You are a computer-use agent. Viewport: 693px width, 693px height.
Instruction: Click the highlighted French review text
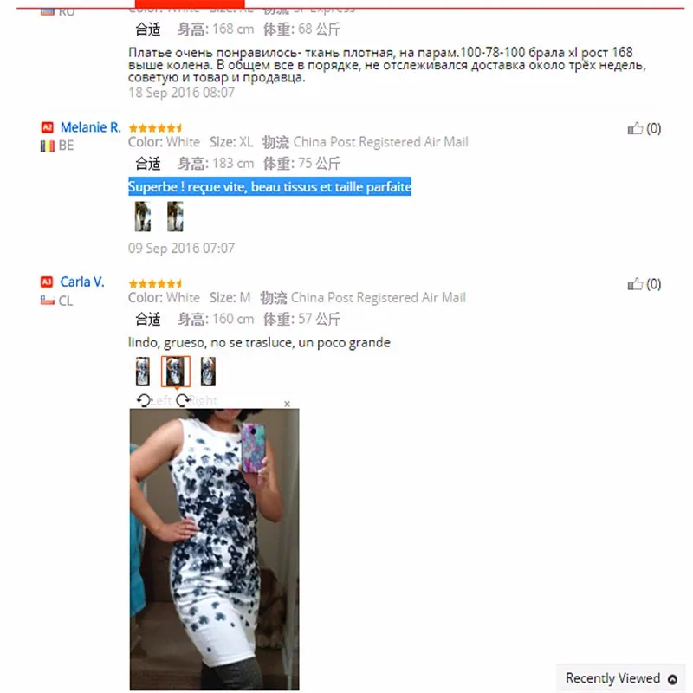269,186
